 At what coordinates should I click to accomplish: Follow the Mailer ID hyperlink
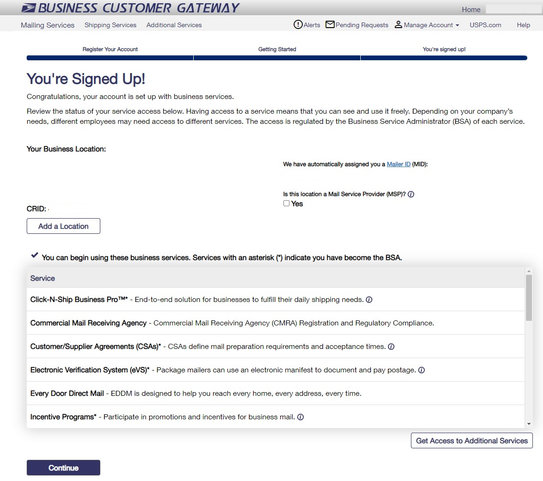pyautogui.click(x=399, y=164)
